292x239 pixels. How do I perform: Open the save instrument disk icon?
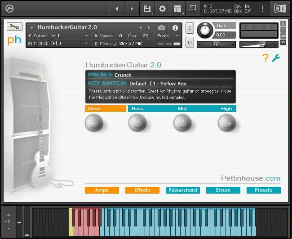point(147,9)
